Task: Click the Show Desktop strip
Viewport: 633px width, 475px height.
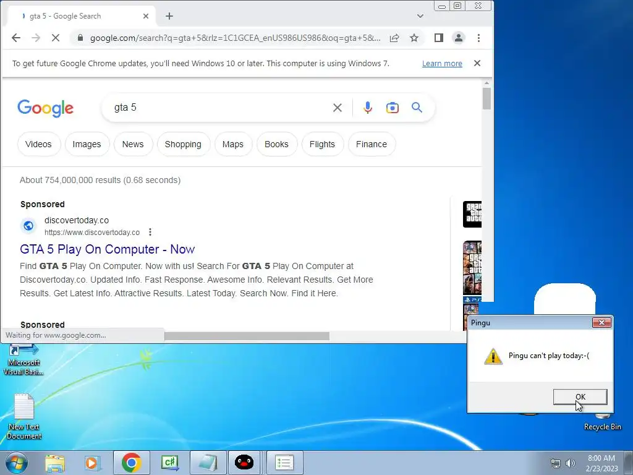Action: click(629, 463)
